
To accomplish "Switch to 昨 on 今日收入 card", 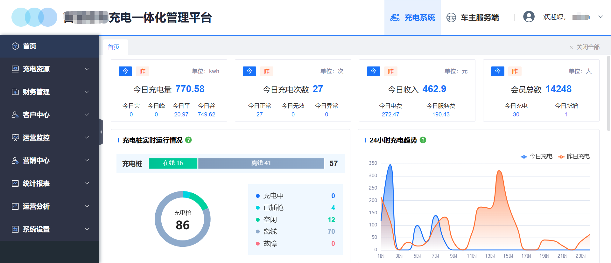I will pyautogui.click(x=391, y=71).
